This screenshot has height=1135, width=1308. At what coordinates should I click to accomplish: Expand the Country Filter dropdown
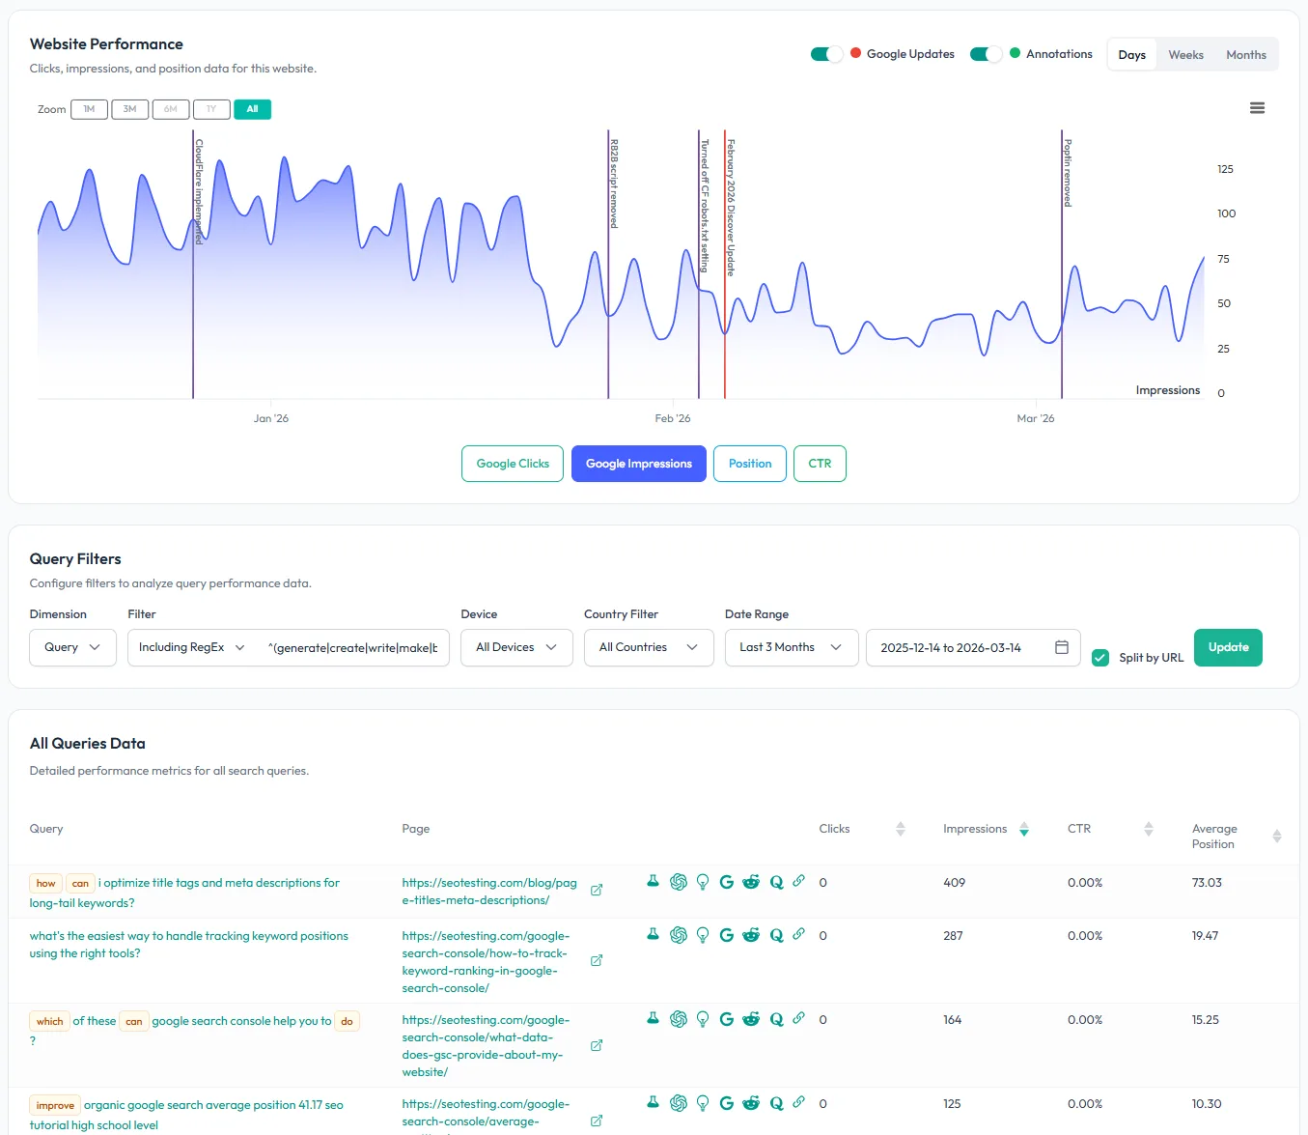point(648,647)
